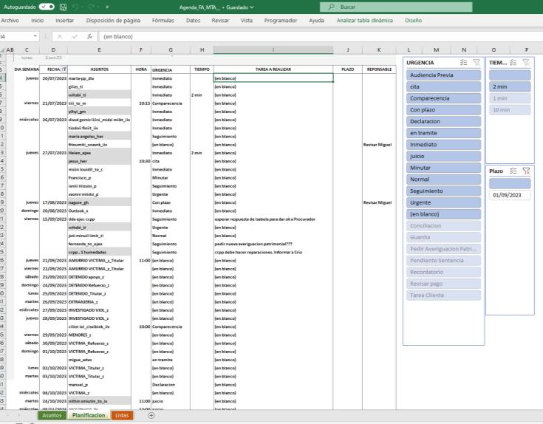Toggle Comparecencia slicer item
Image resolution: width=543 pixels, height=424 pixels.
(x=443, y=98)
